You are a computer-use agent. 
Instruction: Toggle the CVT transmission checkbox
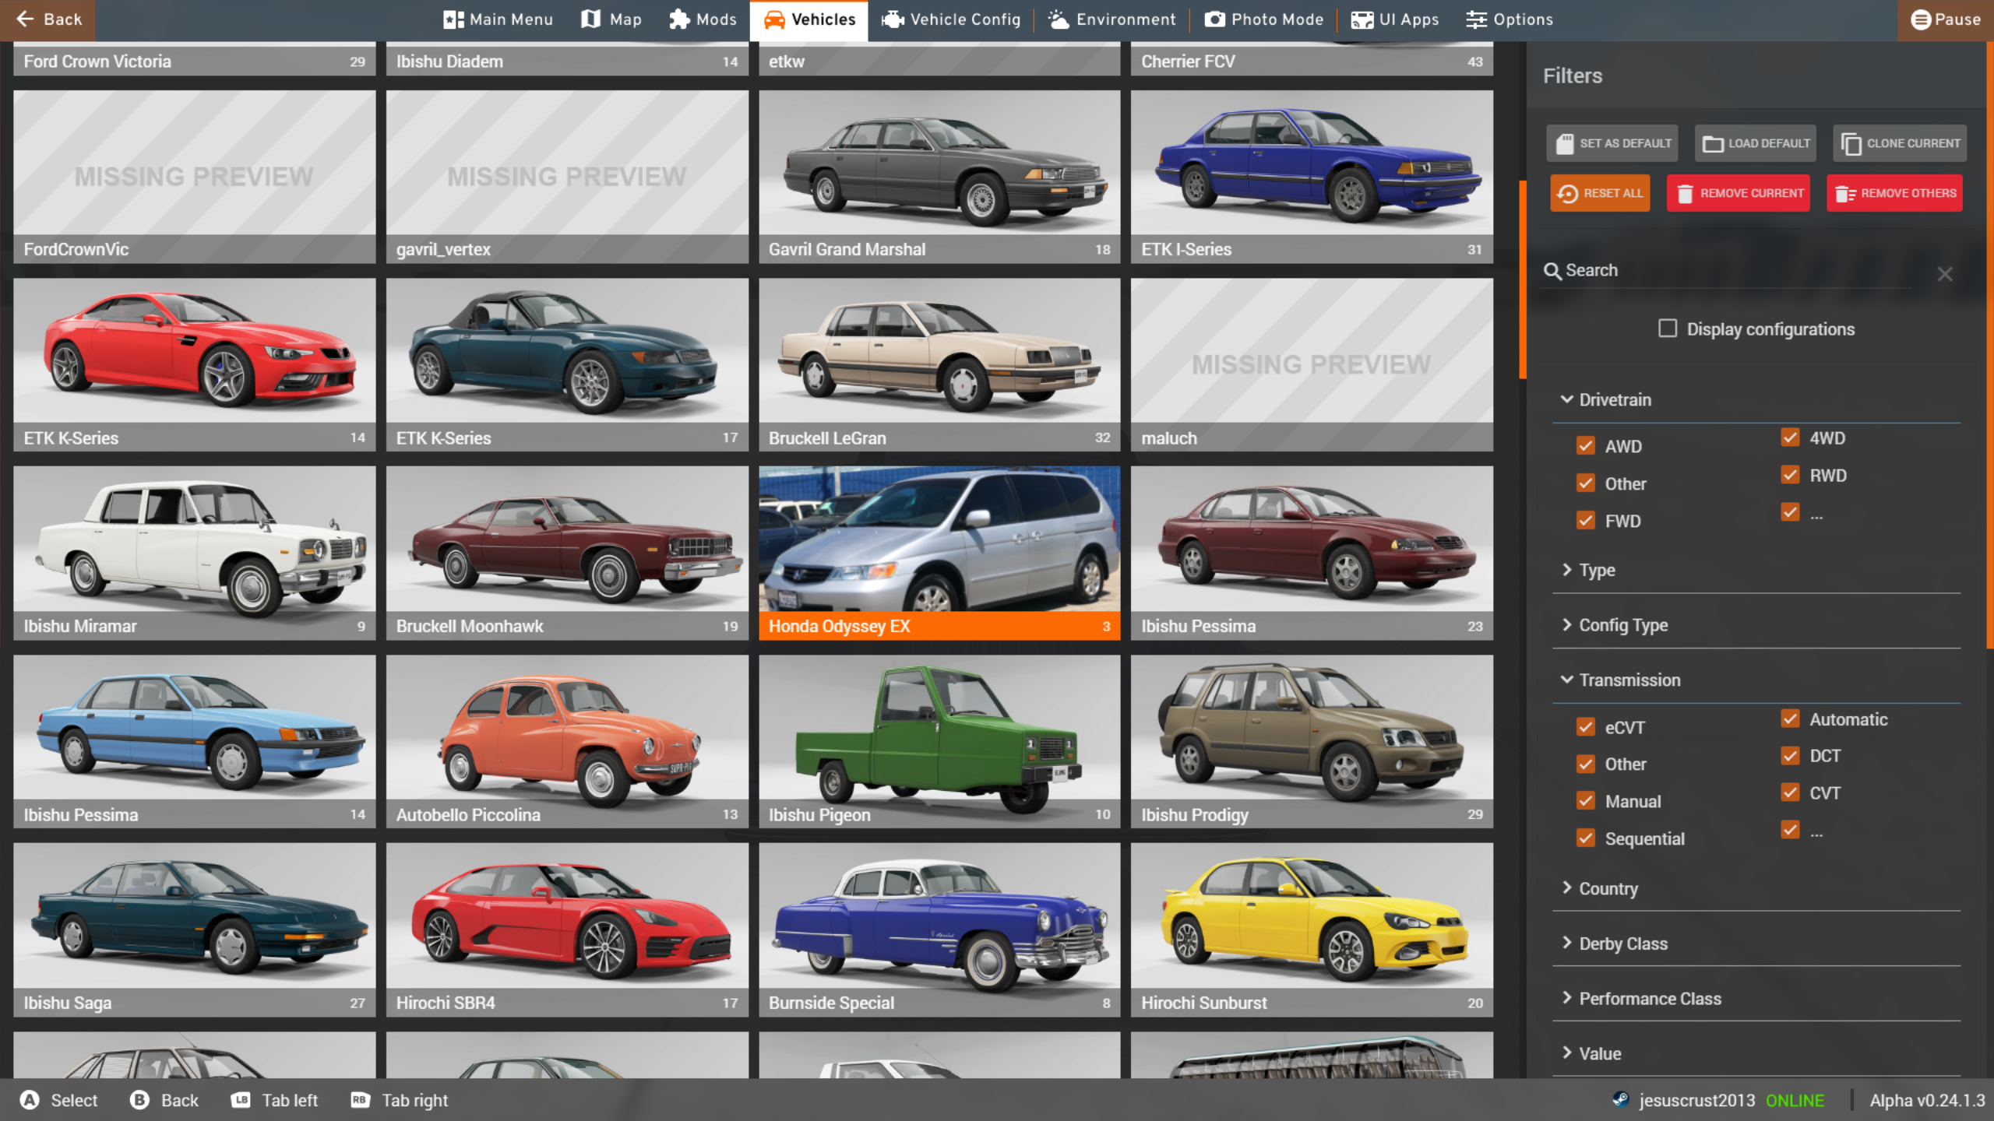point(1790,793)
